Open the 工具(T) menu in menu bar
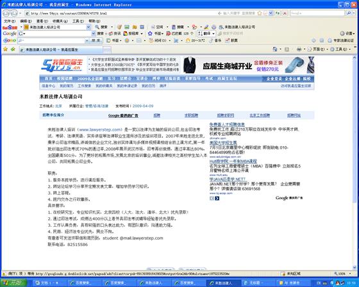The image size is (359, 287). 78,21
